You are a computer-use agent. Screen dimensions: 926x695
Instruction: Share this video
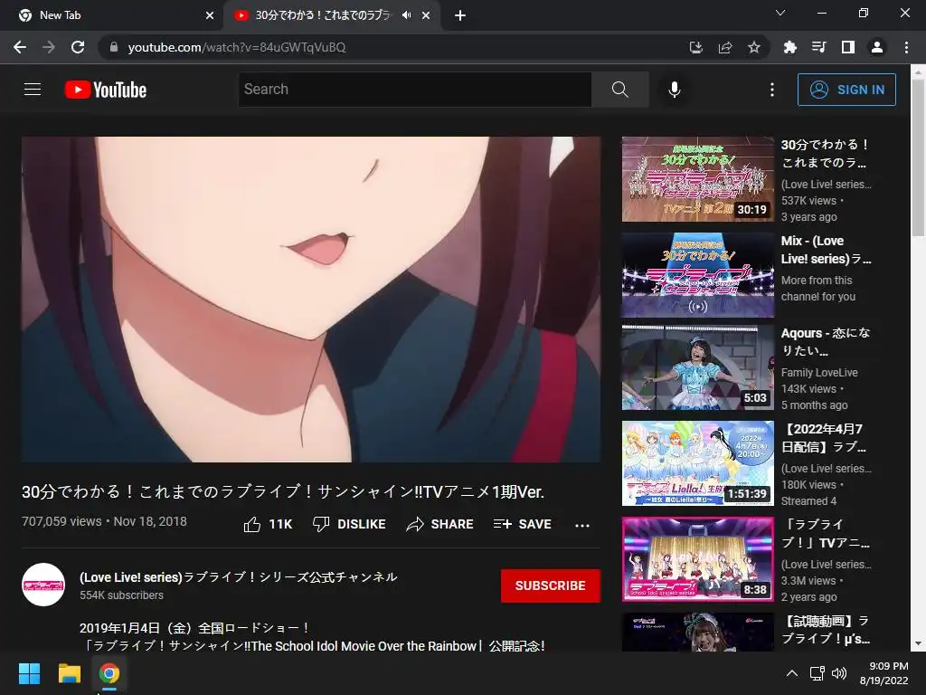click(x=440, y=524)
